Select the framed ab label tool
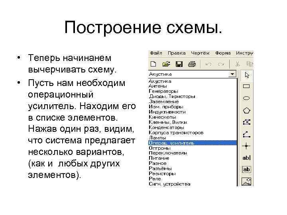Image resolution: width=287 pixels, height=215 pixels. click(x=246, y=170)
